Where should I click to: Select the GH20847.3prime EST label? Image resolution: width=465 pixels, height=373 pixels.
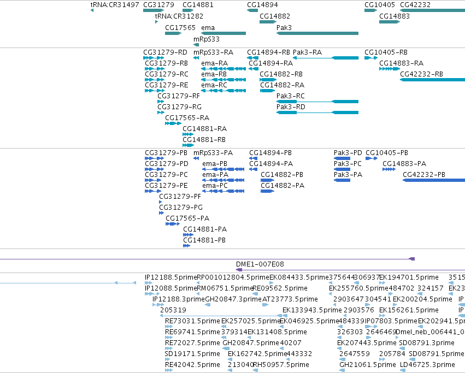[x=234, y=299]
